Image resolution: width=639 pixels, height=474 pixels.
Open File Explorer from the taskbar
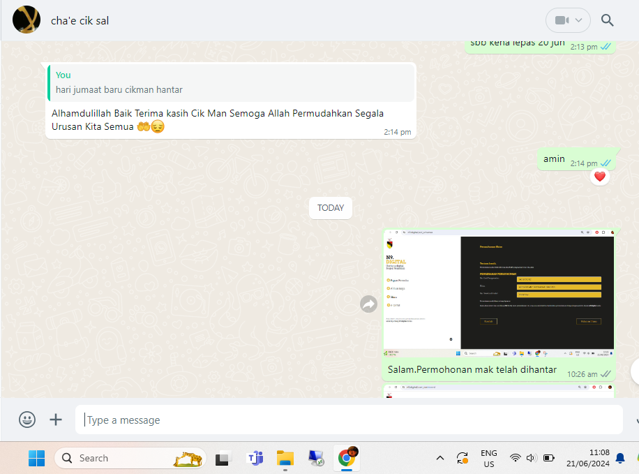click(285, 458)
